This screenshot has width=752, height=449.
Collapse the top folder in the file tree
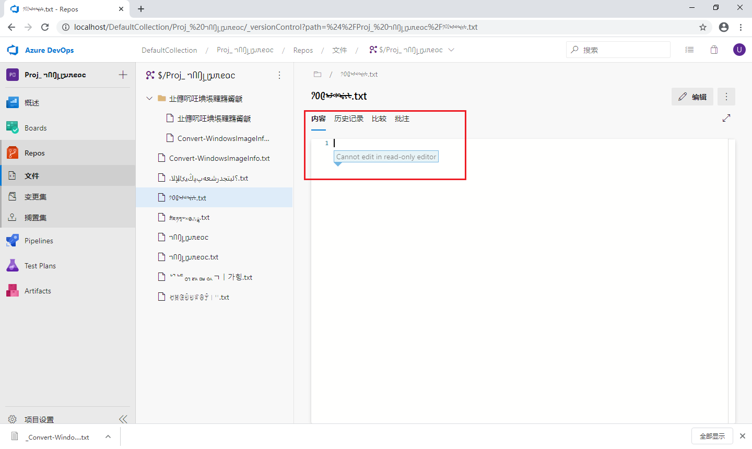pyautogui.click(x=149, y=98)
